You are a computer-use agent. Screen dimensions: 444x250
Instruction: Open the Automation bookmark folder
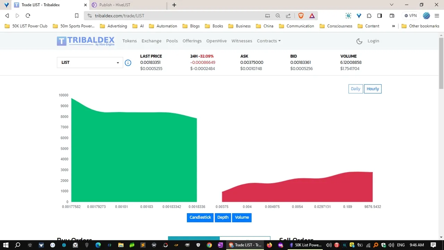(163, 26)
